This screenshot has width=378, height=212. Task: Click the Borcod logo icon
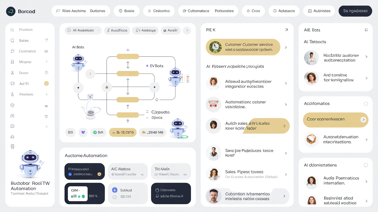[11, 12]
